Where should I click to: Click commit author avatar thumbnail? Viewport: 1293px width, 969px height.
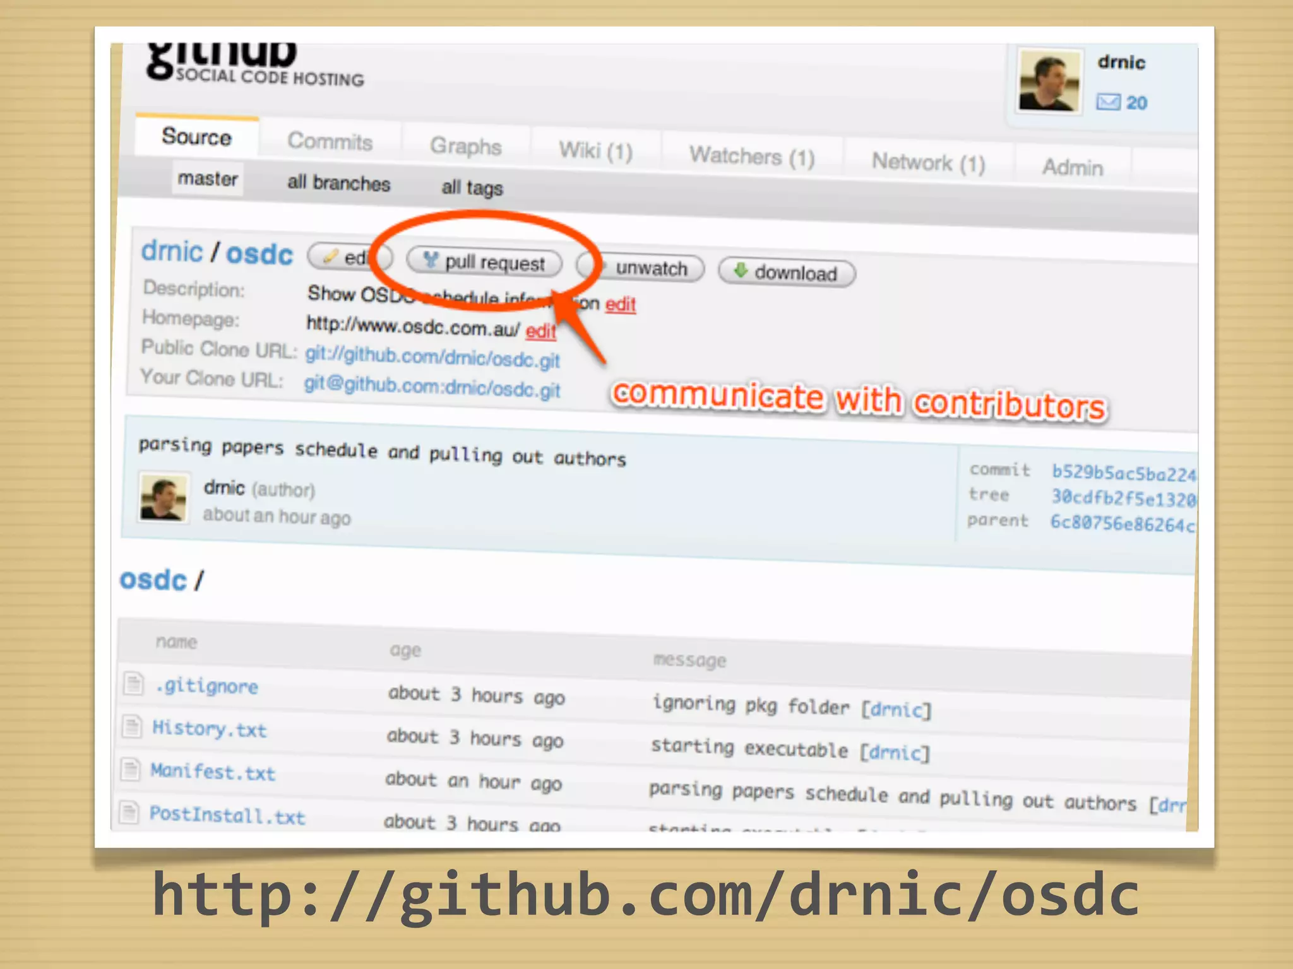click(x=164, y=498)
